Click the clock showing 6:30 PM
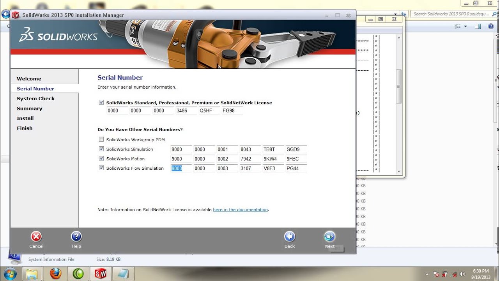Screen dimensions: 499x281 [480, 271]
